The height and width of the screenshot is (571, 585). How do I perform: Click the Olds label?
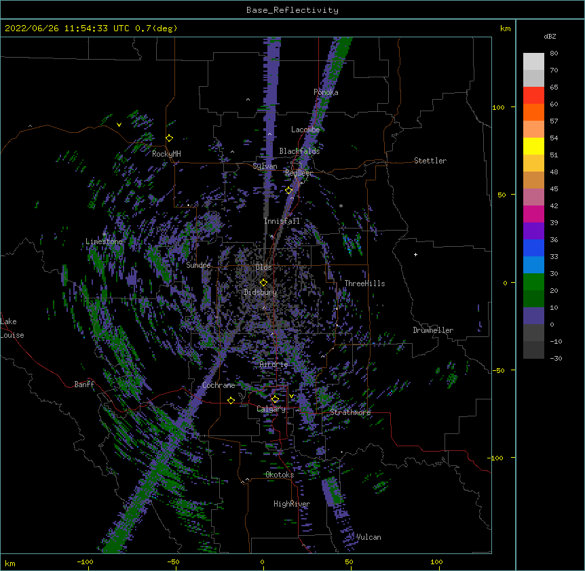tap(263, 267)
